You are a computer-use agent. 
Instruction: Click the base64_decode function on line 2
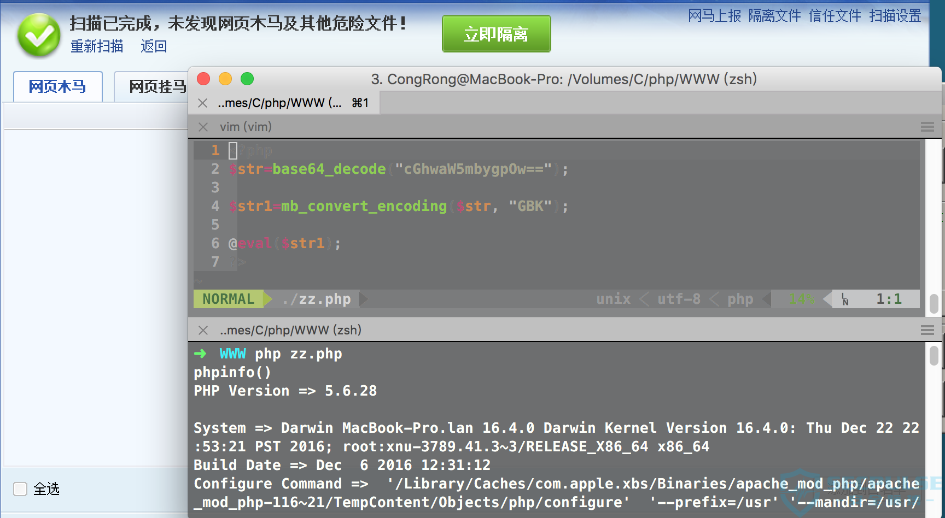coord(329,169)
